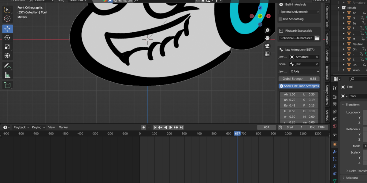Image resolution: width=367 pixels, height=183 pixels.
Task: Adjust the Global Strength slider
Action: click(299, 79)
